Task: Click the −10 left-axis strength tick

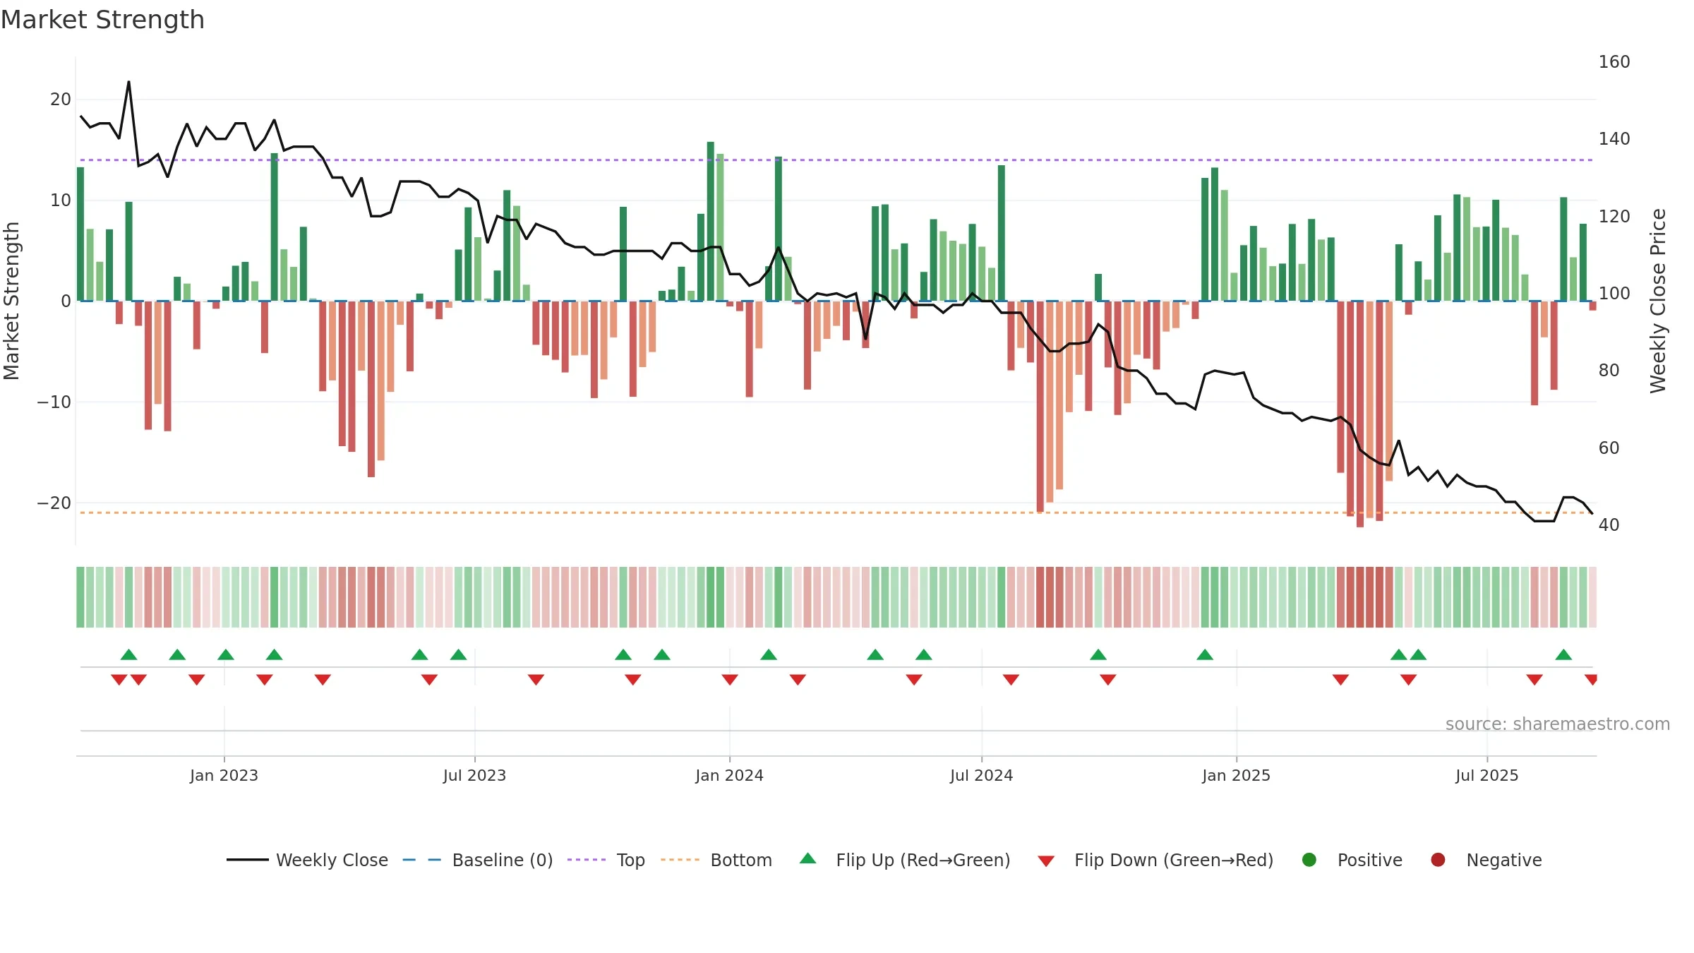Action: [x=54, y=402]
